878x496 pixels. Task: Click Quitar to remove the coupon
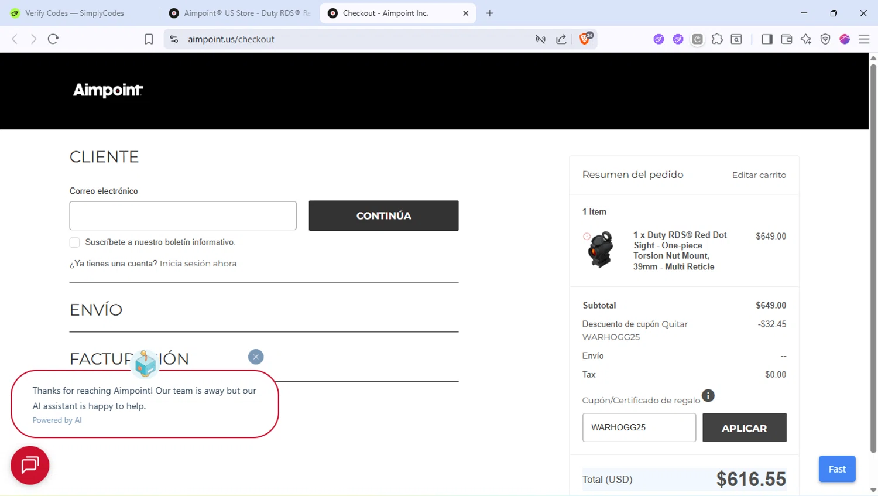[x=674, y=324]
